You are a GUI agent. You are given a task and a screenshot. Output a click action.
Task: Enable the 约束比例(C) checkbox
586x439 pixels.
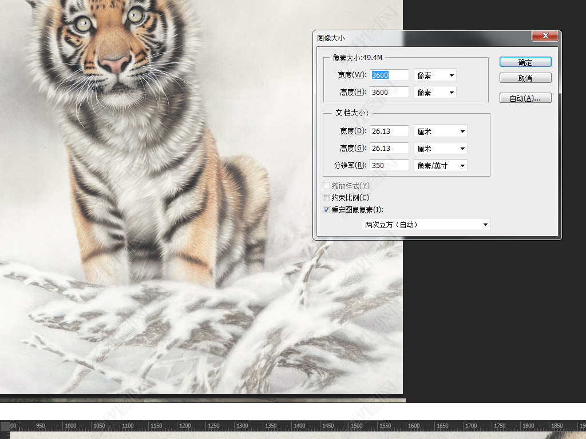(x=327, y=198)
